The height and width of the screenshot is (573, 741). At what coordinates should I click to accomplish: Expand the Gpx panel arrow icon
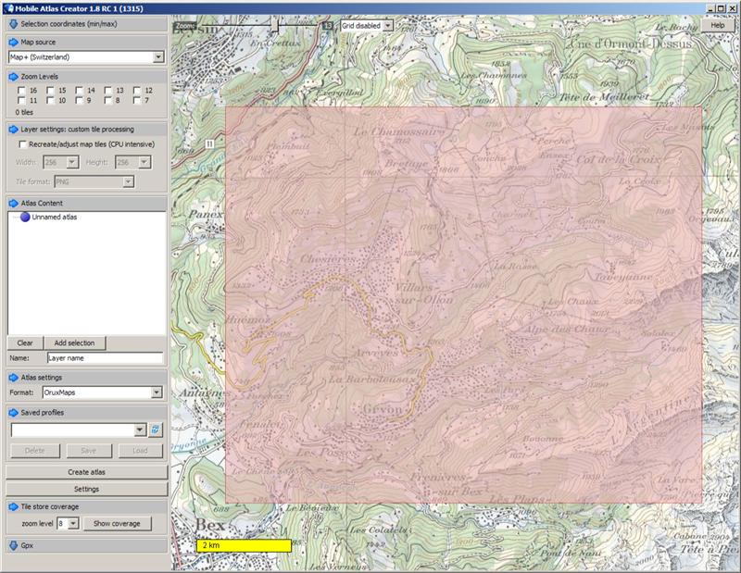tap(13, 546)
